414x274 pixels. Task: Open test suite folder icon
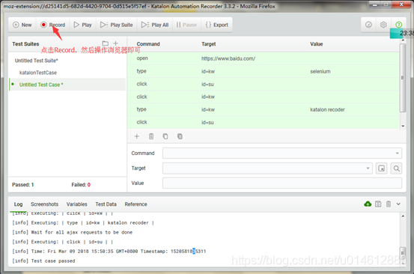[106, 43]
